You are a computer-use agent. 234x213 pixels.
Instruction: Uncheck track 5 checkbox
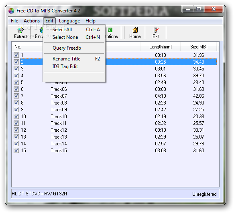point(16,82)
